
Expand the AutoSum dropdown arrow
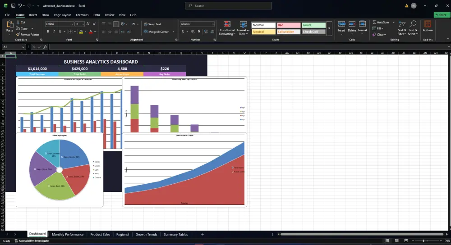[393, 22]
